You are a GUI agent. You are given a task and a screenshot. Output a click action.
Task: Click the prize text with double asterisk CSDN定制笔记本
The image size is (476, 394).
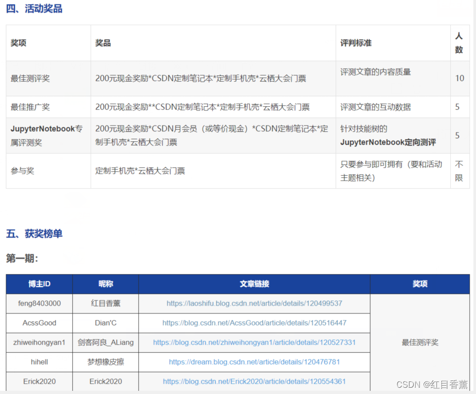tap(203, 107)
